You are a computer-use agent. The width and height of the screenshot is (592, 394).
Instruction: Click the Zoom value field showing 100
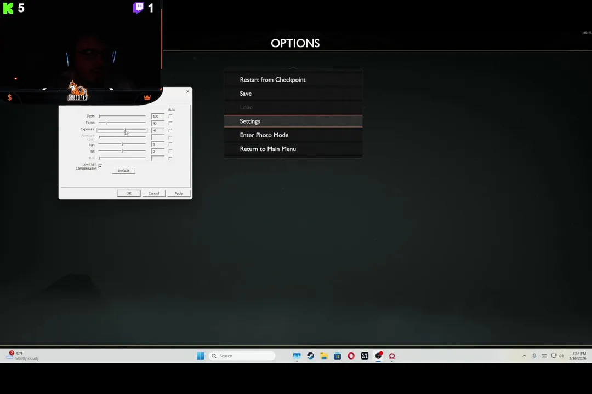pyautogui.click(x=157, y=116)
